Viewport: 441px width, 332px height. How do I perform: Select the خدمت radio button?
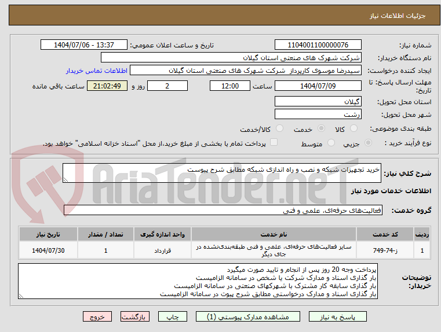point(321,128)
